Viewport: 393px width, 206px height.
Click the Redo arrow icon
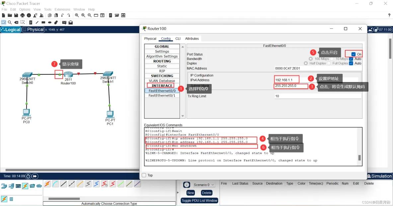pyautogui.click(x=69, y=16)
